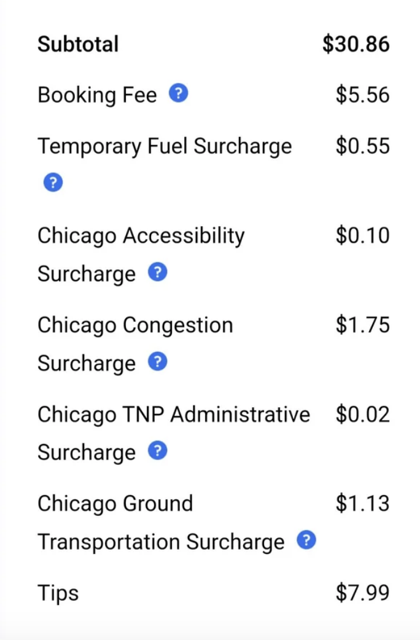Open help icon next to Booking Fee
Image resolution: width=420 pixels, height=640 pixels.
click(178, 94)
